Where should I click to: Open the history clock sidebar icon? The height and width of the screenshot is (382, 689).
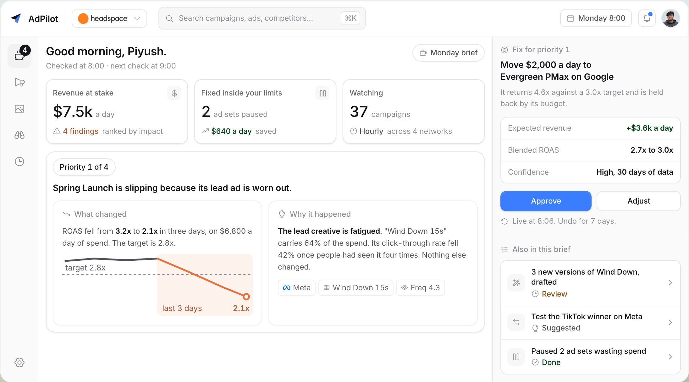[x=19, y=161]
